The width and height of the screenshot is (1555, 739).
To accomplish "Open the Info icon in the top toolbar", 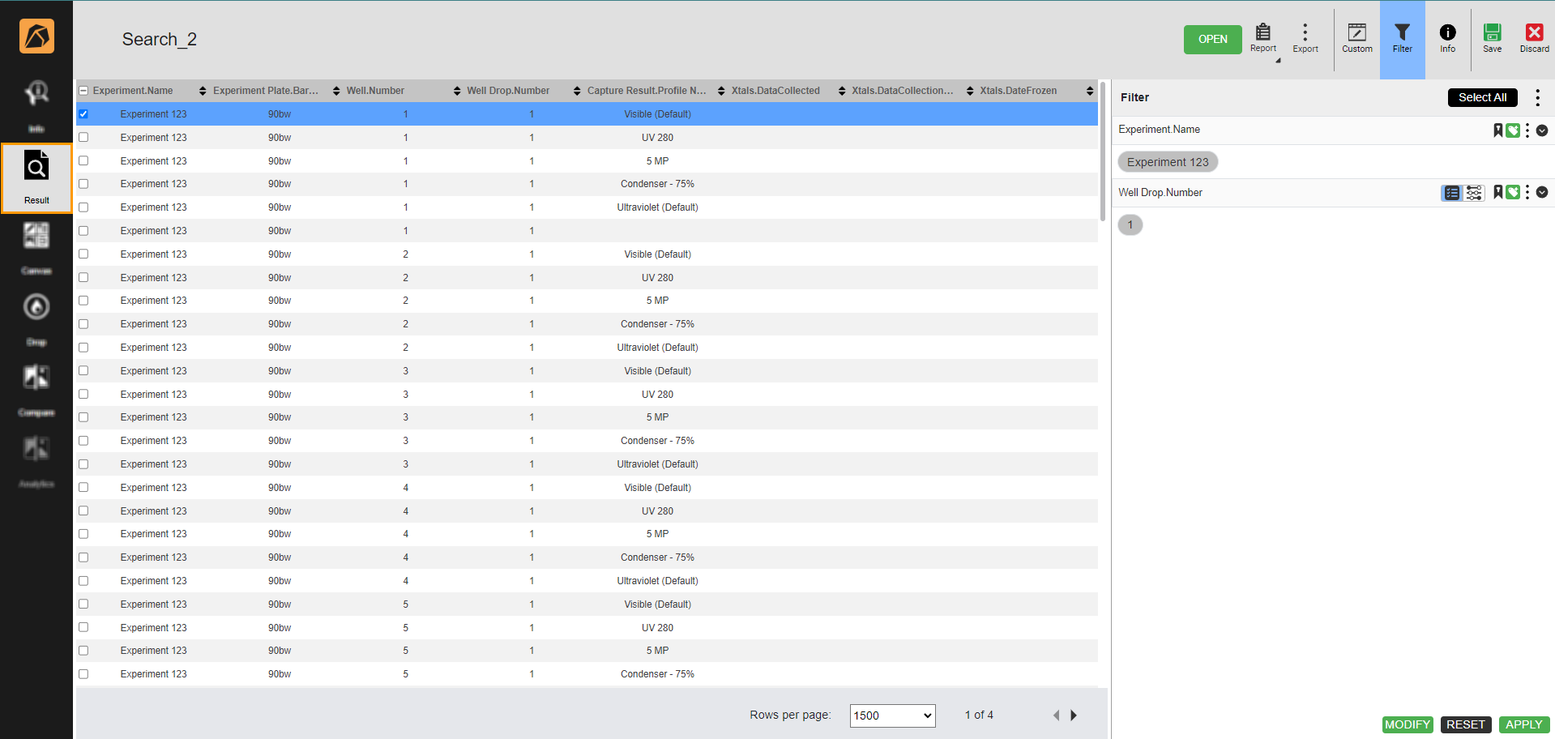I will [1447, 38].
